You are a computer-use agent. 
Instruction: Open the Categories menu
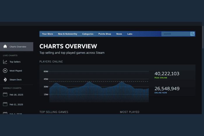pos(88,34)
